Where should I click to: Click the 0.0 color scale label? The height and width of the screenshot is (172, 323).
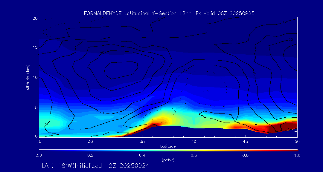(x=39, y=155)
